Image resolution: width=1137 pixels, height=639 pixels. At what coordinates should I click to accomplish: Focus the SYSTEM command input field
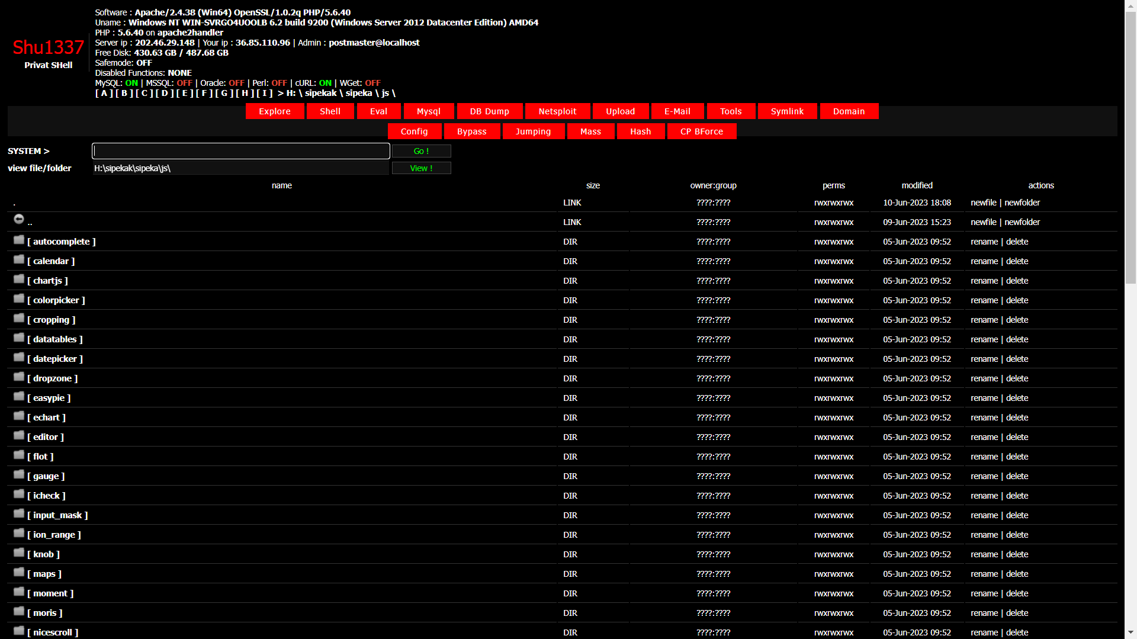click(x=241, y=151)
